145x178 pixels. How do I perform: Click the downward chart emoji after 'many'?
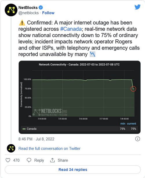(x=92, y=54)
